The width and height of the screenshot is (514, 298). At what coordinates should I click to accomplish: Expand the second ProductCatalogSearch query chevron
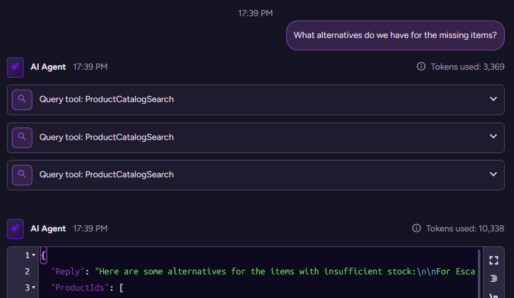pos(493,137)
